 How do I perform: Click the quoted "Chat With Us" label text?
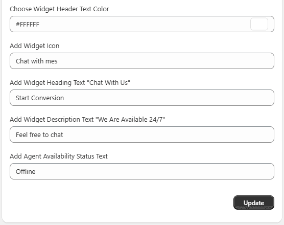pyautogui.click(x=108, y=83)
